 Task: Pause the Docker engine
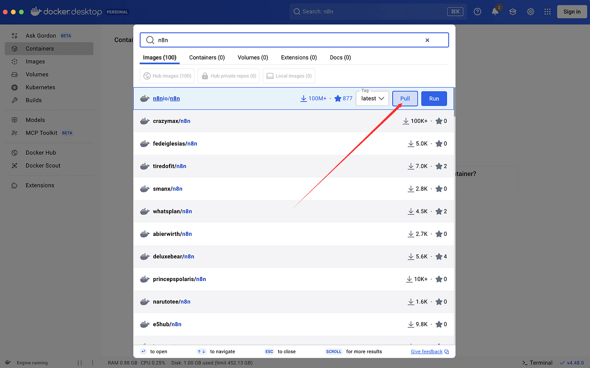pos(80,363)
